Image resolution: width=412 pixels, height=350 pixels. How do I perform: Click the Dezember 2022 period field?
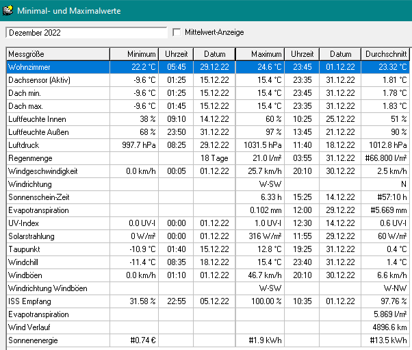pos(86,32)
